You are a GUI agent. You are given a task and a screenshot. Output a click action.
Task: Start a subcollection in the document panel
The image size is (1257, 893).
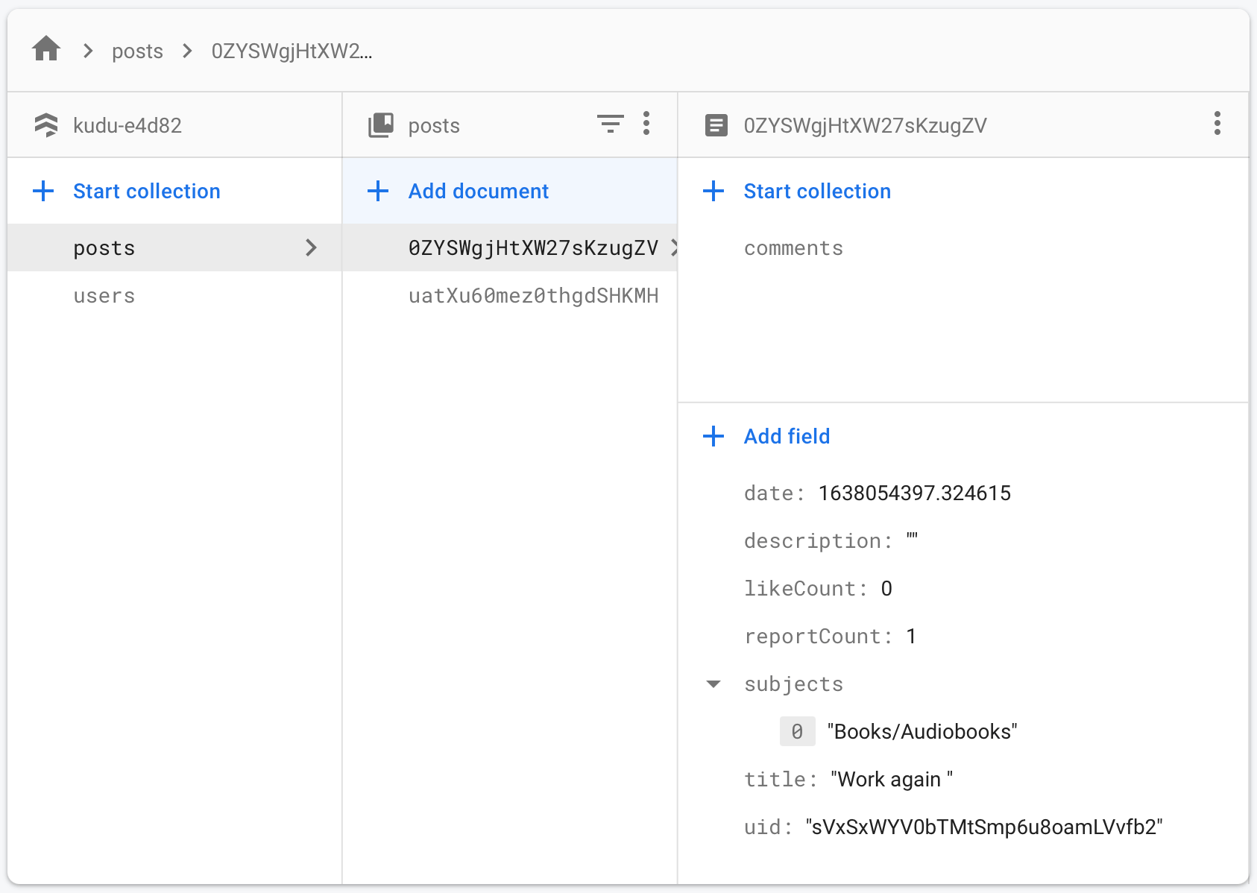pos(816,191)
